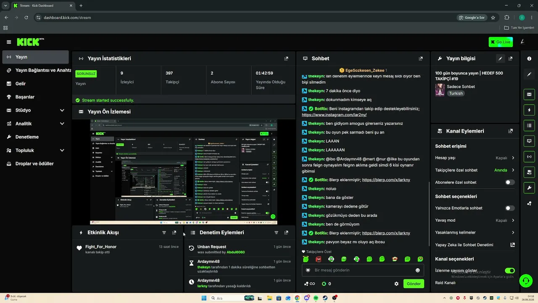The image size is (538, 303).
Task: Toggle channel actions widget in right toolbar
Action: pos(529,172)
